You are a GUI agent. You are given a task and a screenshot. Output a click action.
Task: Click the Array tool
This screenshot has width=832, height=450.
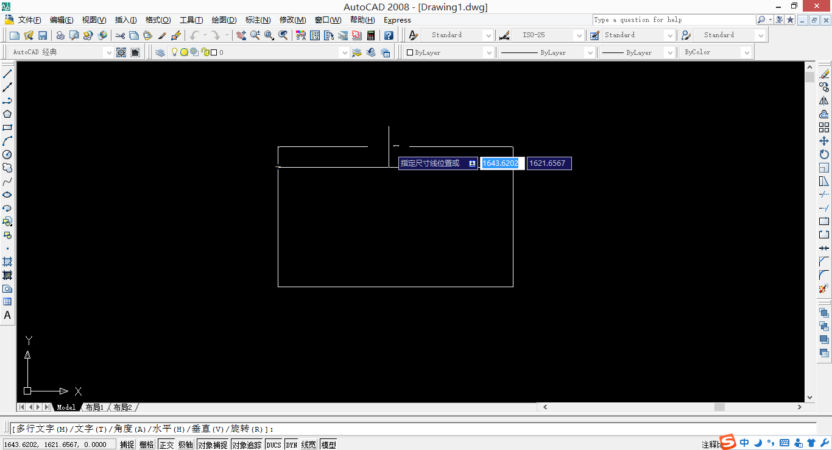click(824, 127)
